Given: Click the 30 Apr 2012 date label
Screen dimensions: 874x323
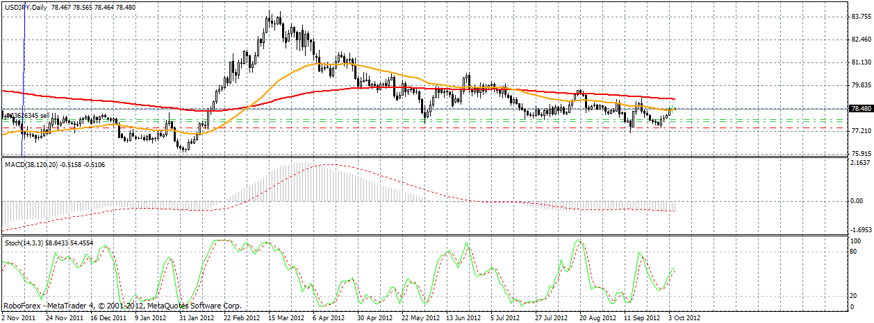Looking at the screenshot, I should coord(375,318).
